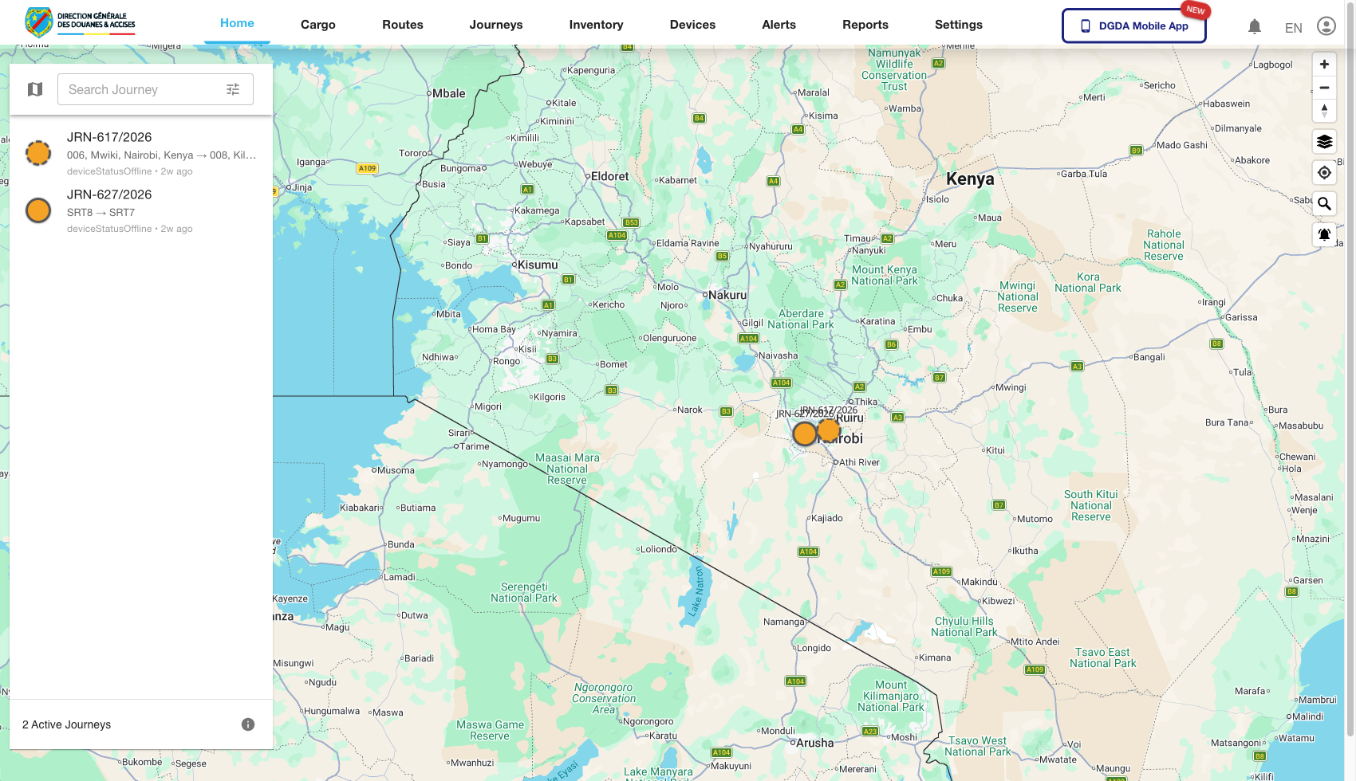Zoom in using the map plus button

[x=1324, y=64]
